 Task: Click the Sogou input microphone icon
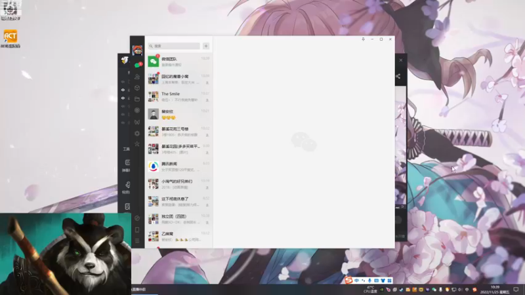pos(369,281)
